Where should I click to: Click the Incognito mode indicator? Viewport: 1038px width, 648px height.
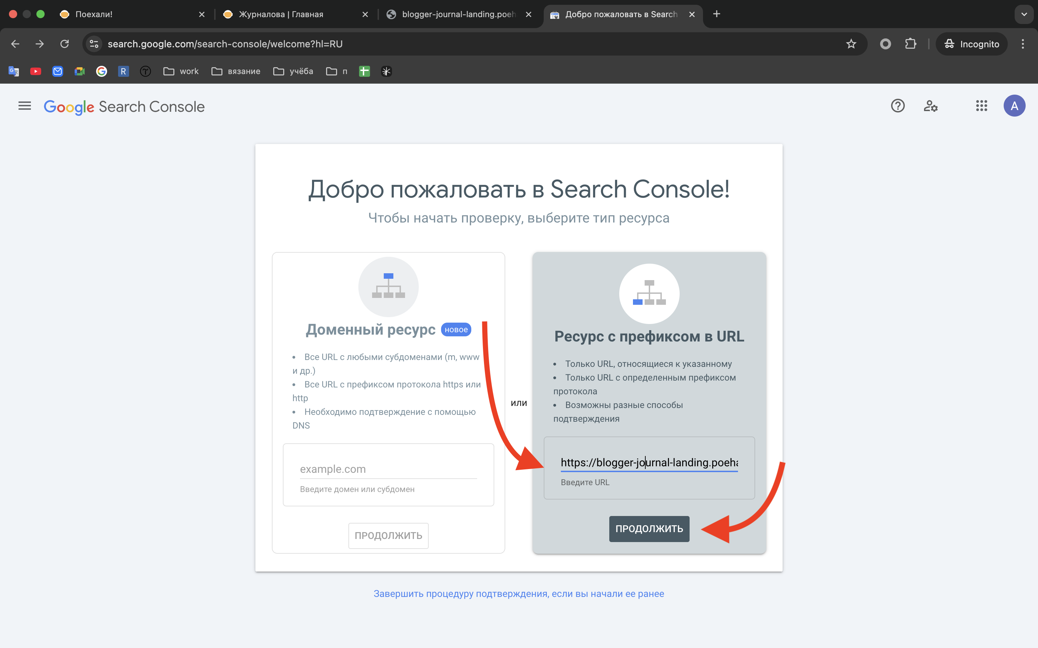click(971, 44)
